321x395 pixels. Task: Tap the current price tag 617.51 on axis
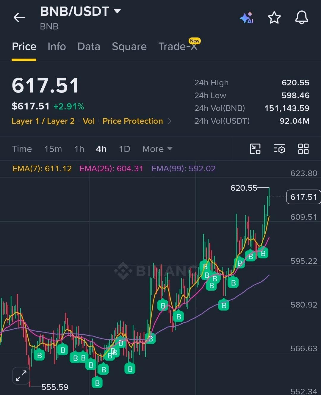[x=303, y=197]
